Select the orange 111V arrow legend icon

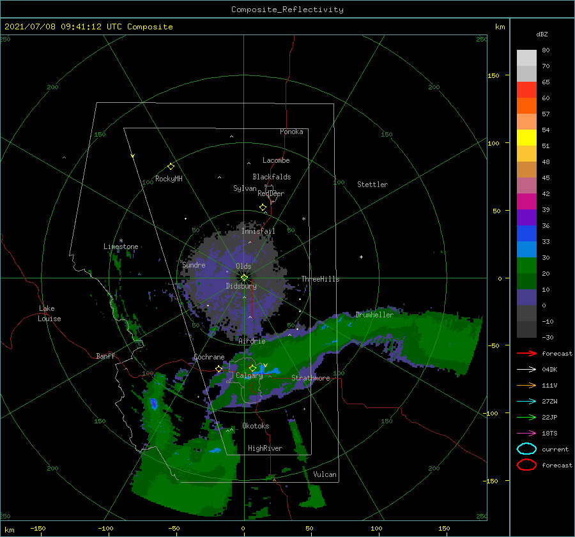526,385
